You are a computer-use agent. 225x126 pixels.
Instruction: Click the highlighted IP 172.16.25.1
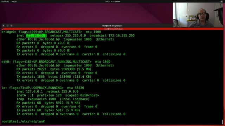tap(36, 36)
